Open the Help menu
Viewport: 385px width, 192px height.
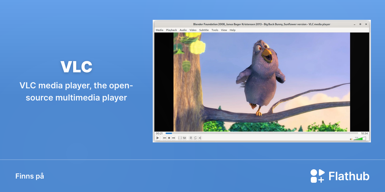[233, 30]
